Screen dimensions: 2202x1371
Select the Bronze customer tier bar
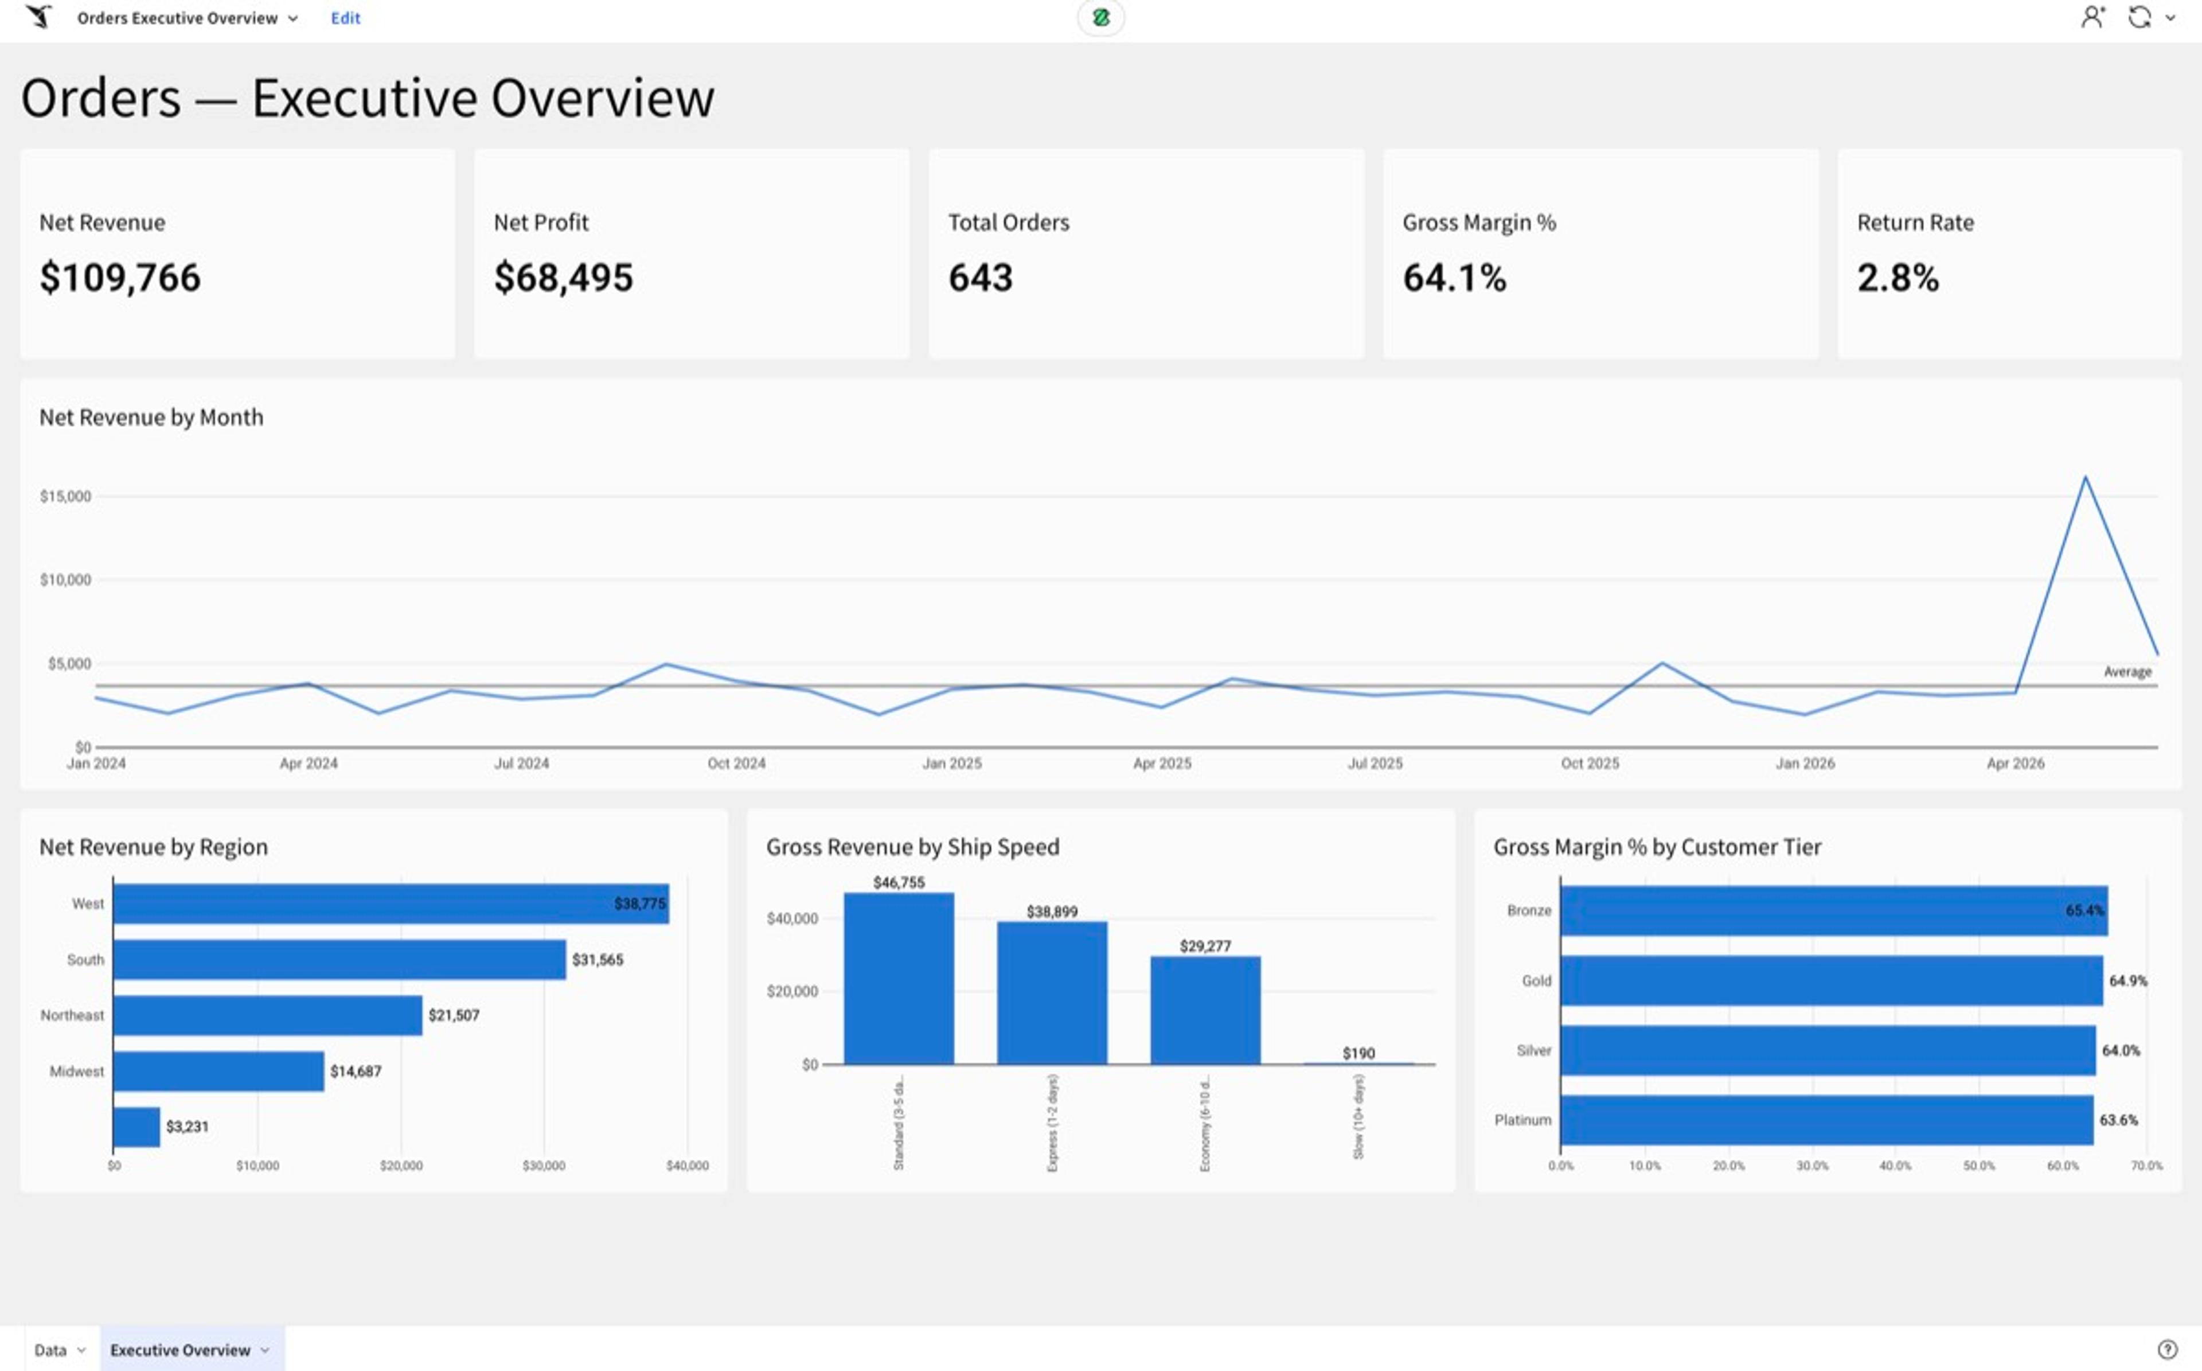pyautogui.click(x=1834, y=910)
